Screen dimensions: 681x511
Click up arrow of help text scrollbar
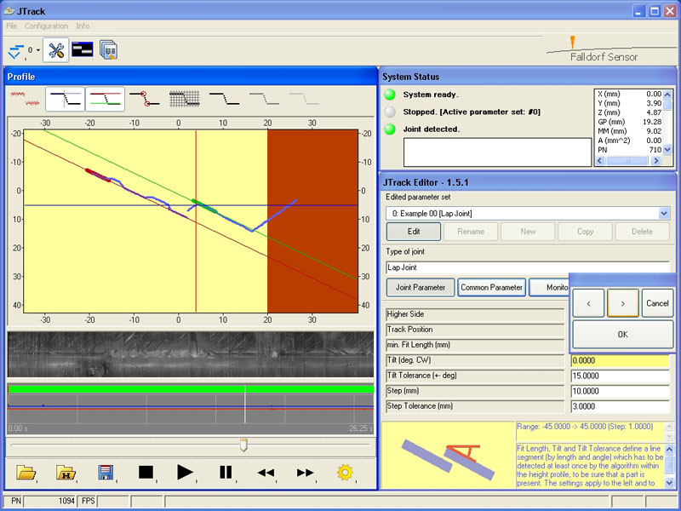(669, 449)
